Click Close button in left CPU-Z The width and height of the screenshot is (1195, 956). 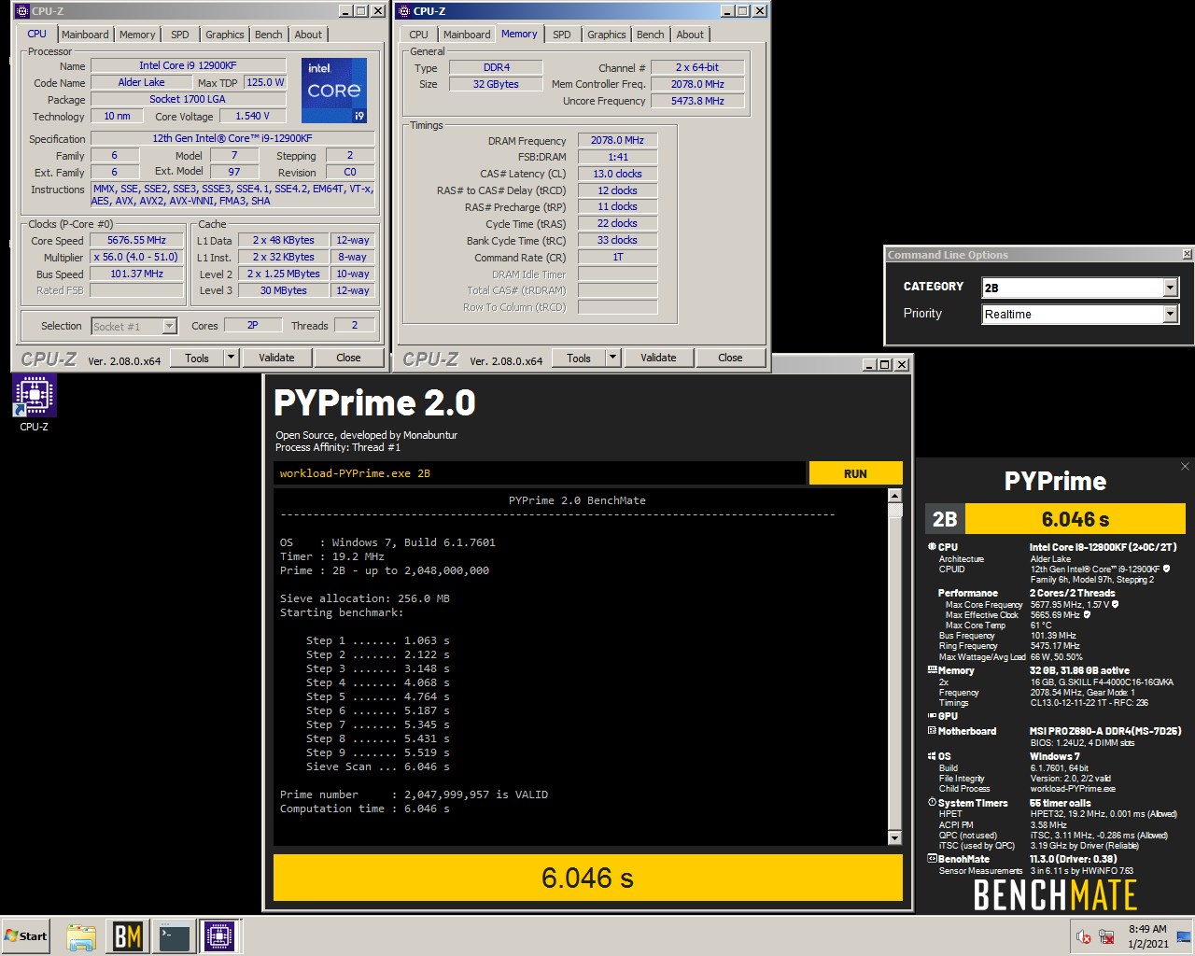point(348,358)
